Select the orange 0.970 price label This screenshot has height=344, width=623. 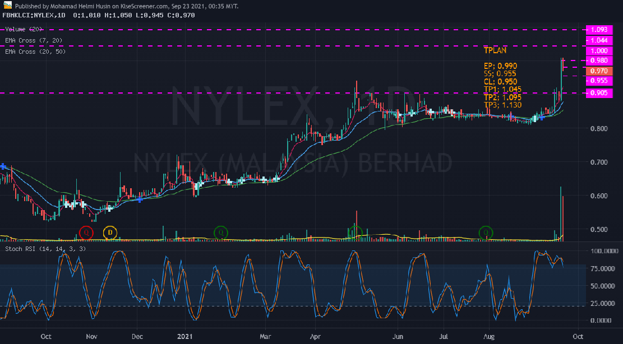tap(598, 71)
